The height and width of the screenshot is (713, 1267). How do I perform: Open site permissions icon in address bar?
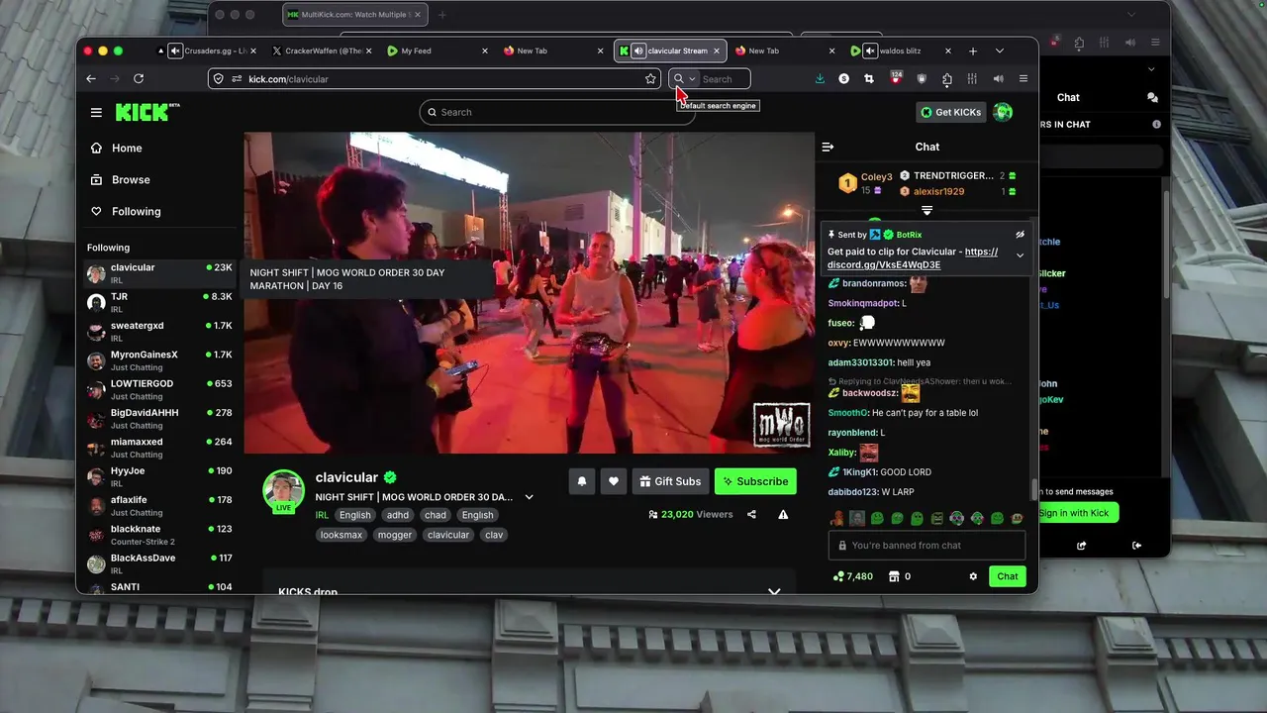point(237,78)
